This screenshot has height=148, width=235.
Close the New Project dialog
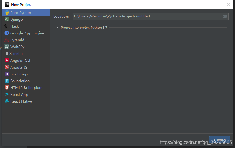(x=228, y=4)
